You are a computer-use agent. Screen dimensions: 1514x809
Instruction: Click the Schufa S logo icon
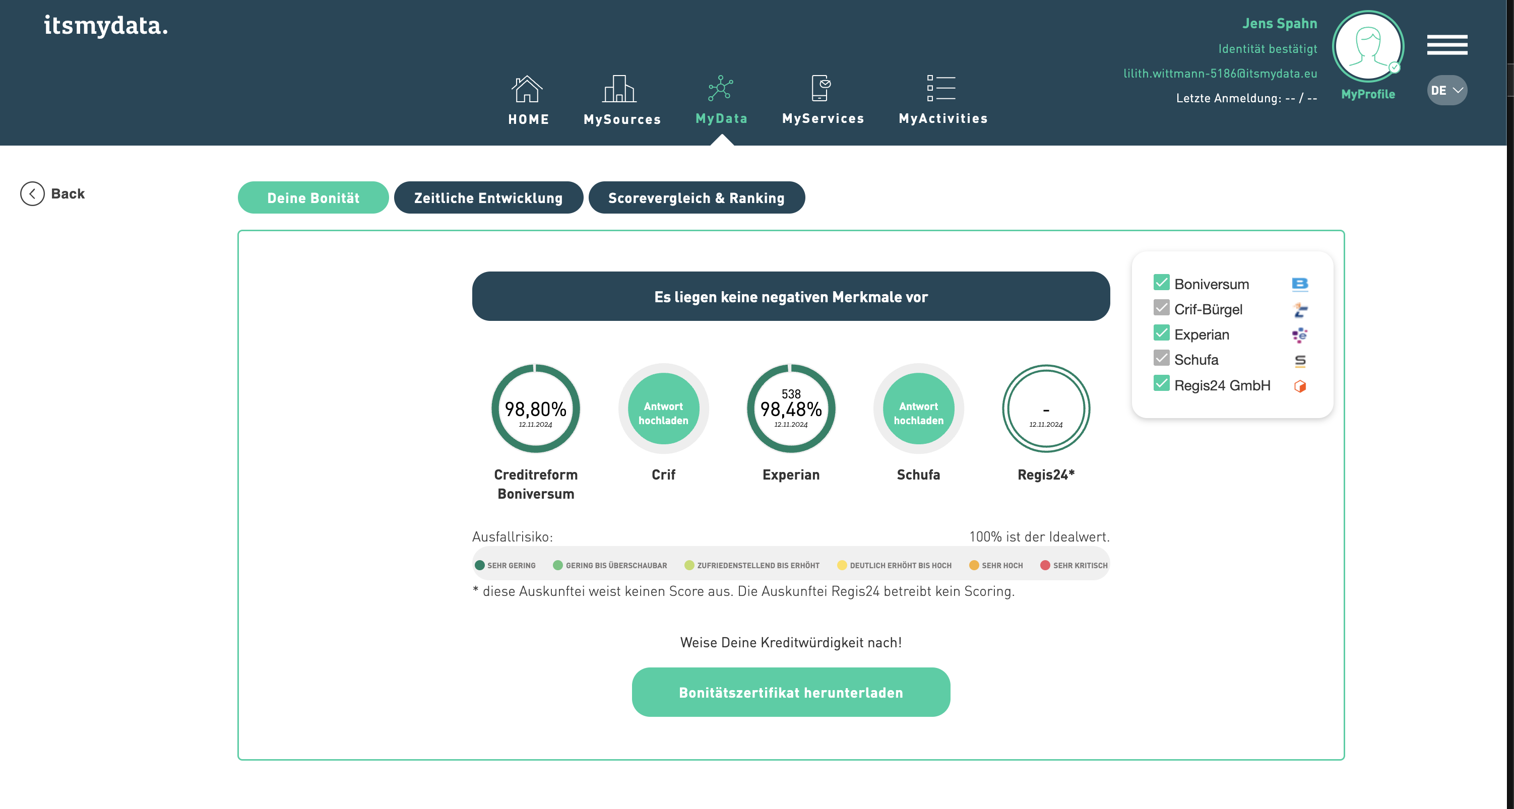pos(1300,360)
